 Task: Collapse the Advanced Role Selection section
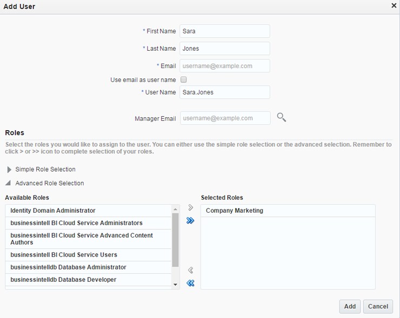[9, 183]
